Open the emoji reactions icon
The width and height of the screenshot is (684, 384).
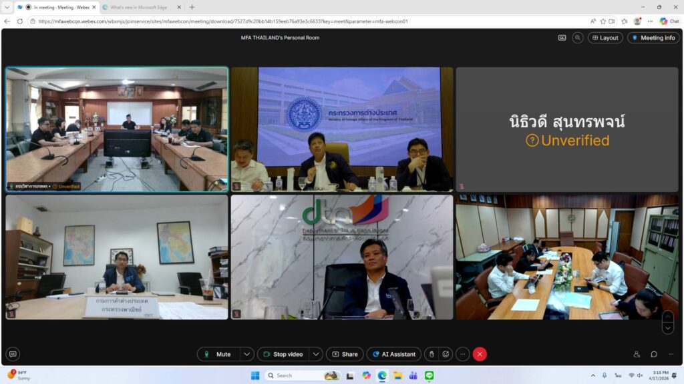(x=446, y=355)
